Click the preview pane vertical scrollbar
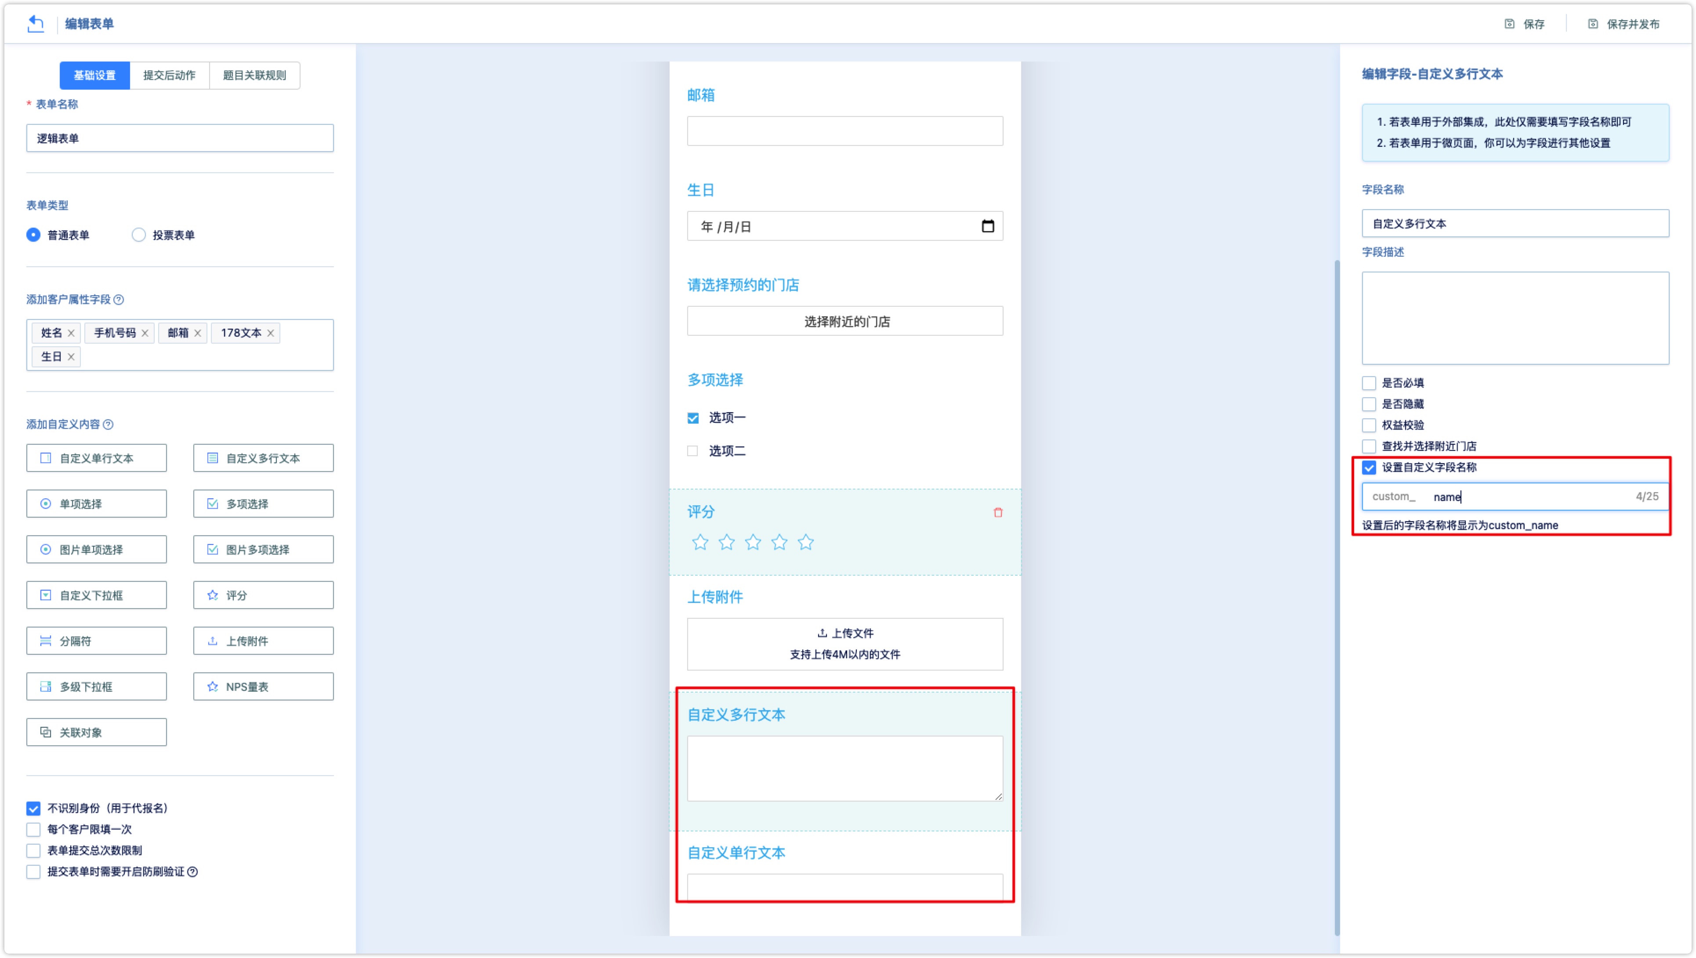 (1337, 598)
